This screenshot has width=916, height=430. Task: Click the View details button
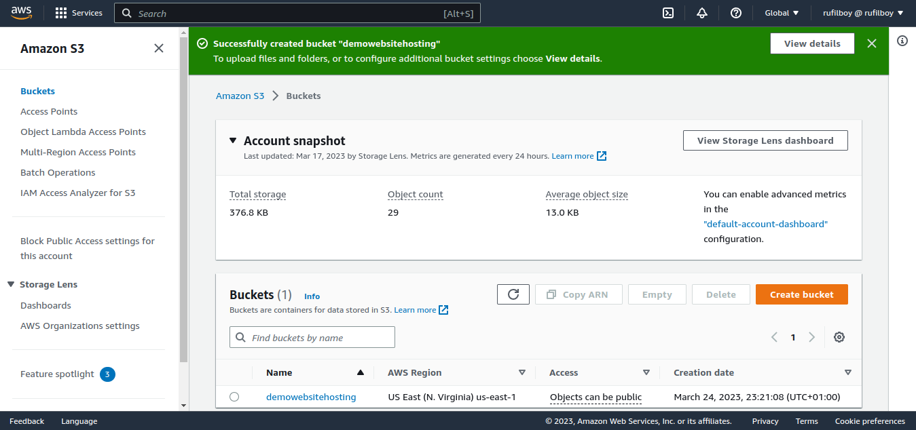(812, 43)
